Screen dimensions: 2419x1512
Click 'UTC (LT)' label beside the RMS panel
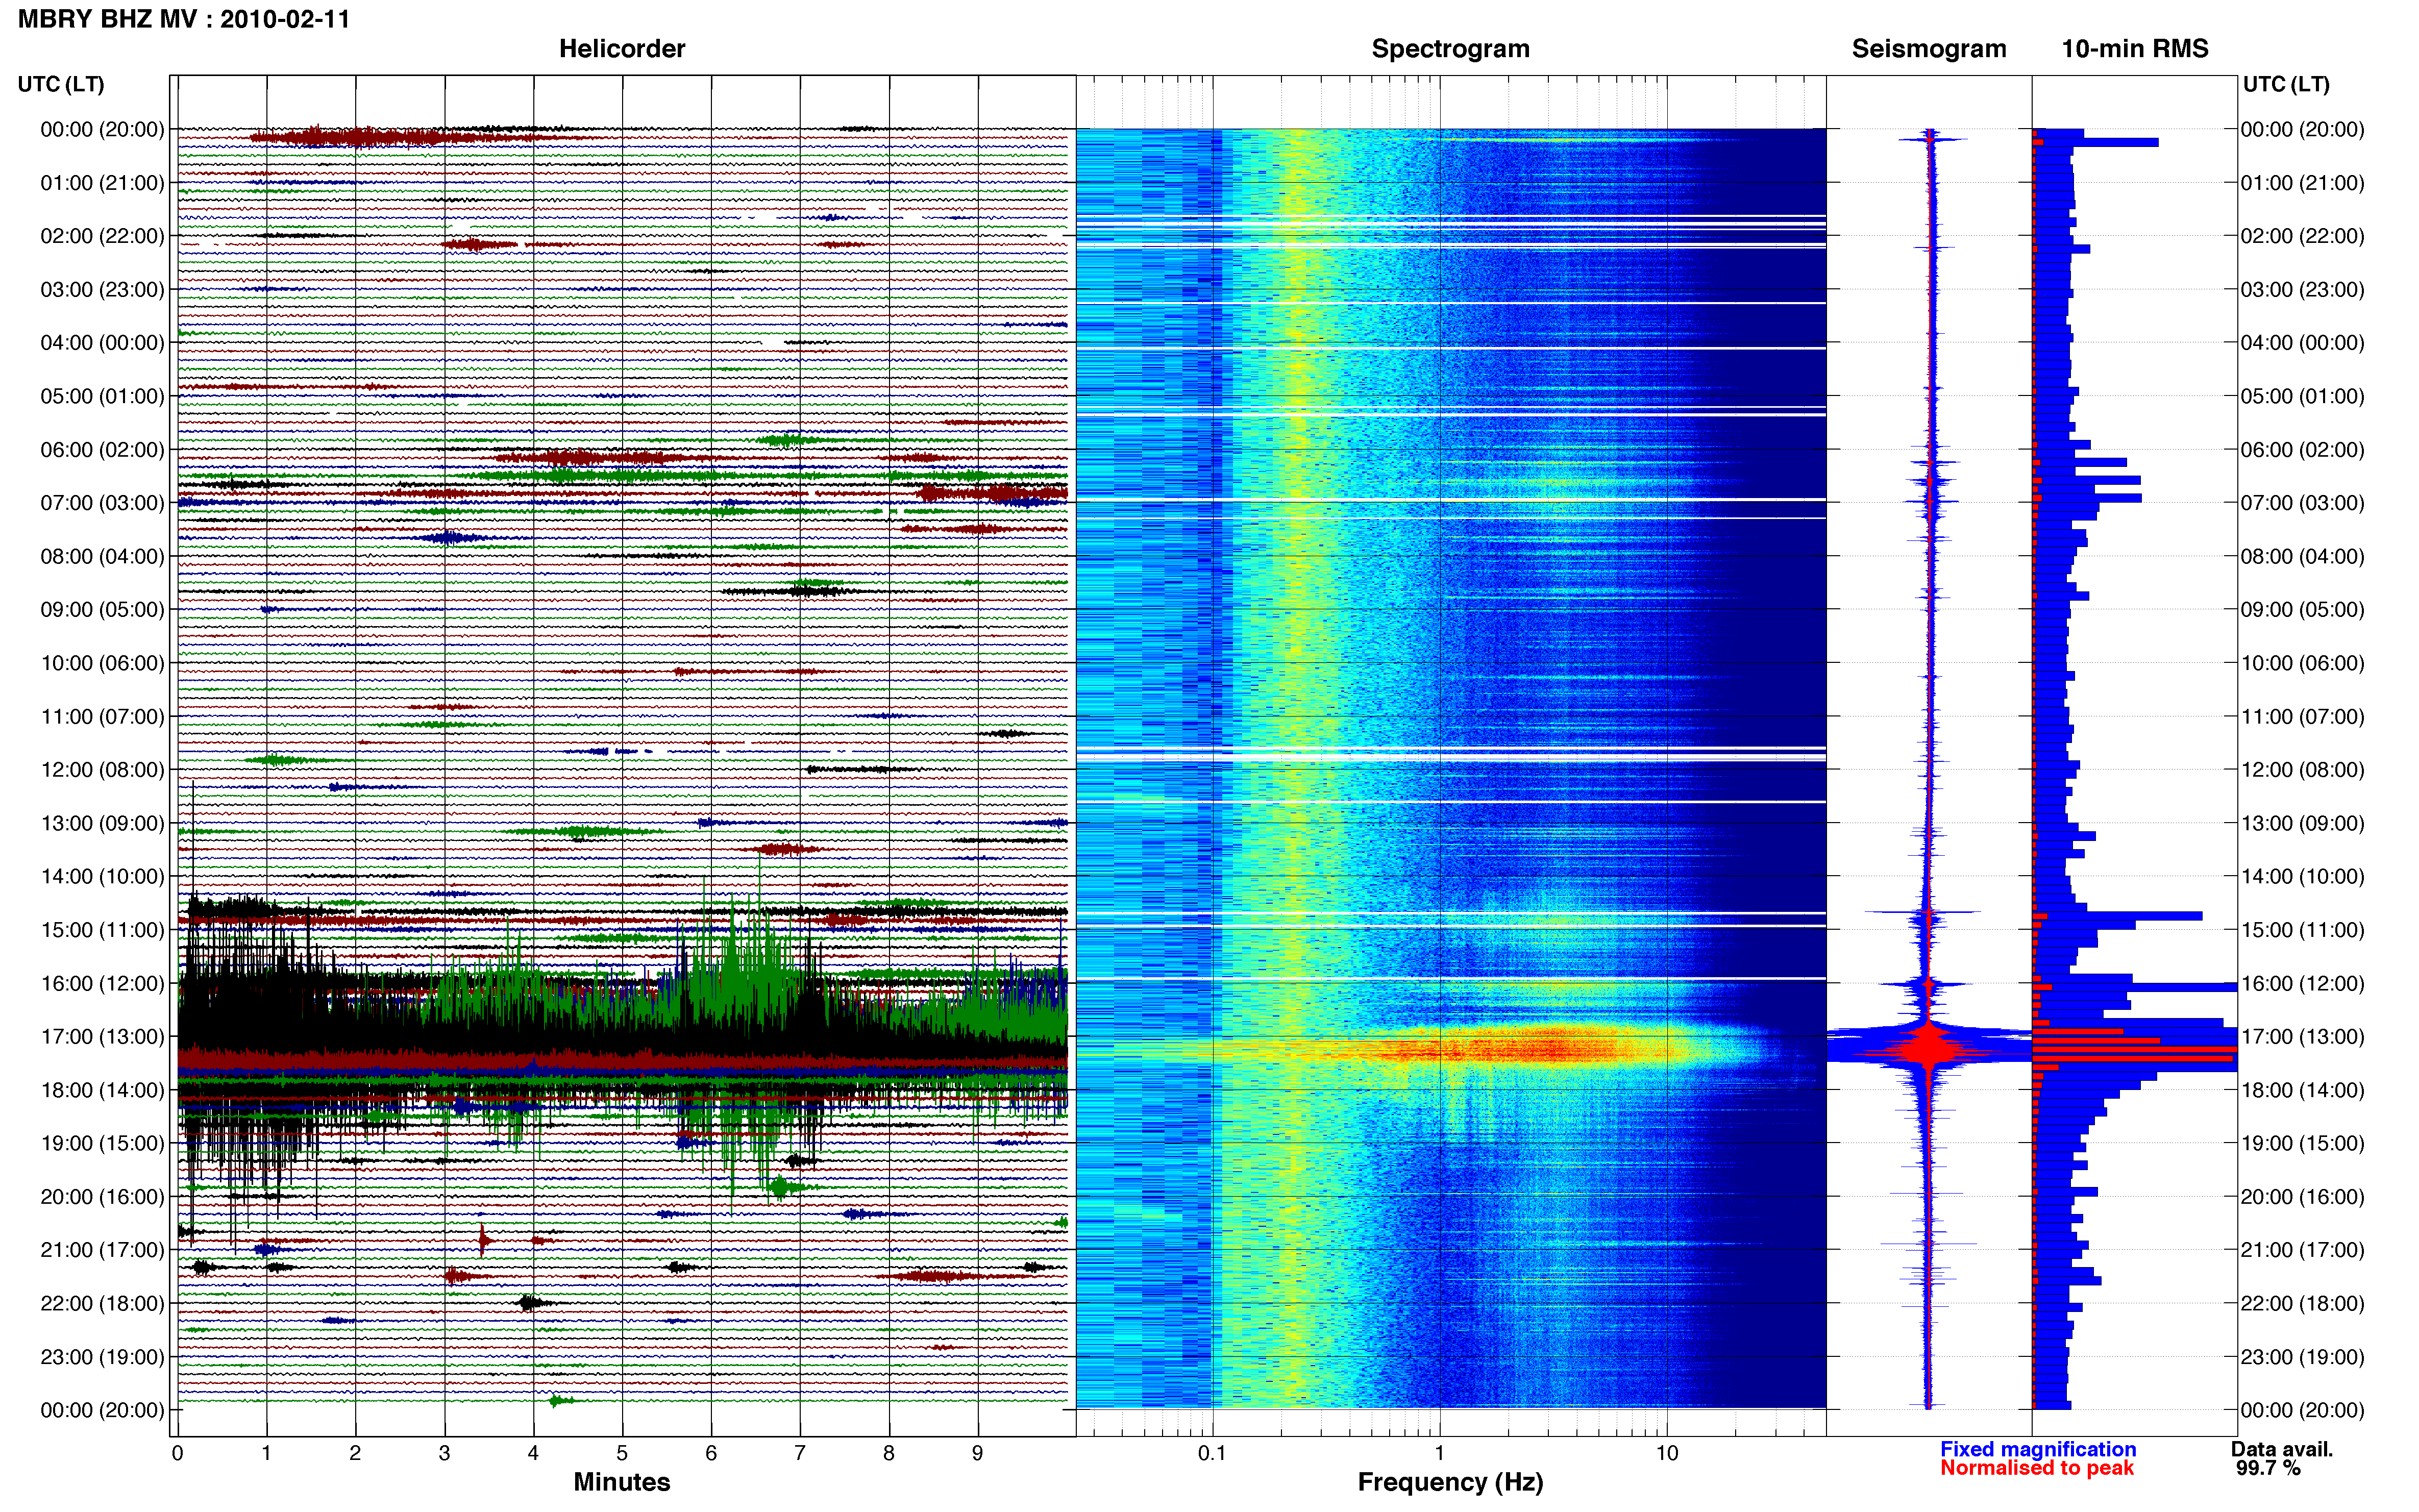[x=2286, y=84]
